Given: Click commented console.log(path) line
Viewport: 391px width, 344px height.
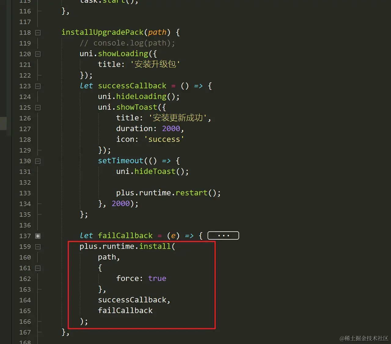Looking at the screenshot, I should [127, 43].
